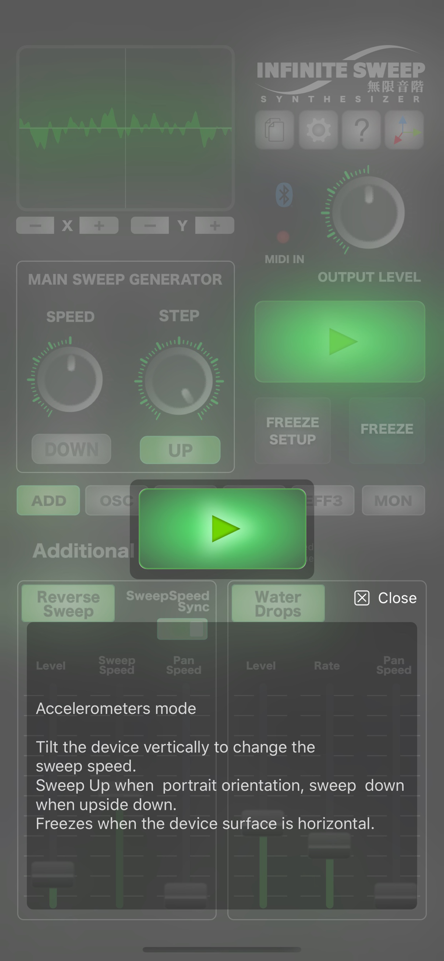This screenshot has height=961, width=444.
Task: Toggle the Water Drops button
Action: click(x=278, y=604)
